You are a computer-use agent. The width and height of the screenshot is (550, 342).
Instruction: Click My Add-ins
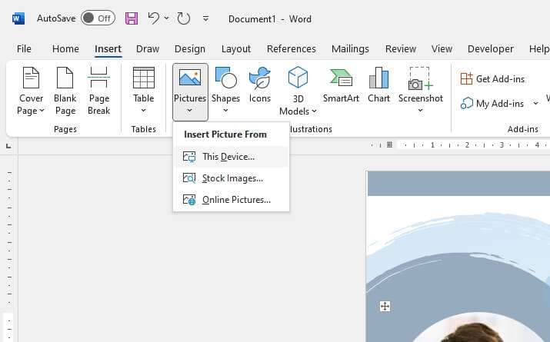click(492, 104)
